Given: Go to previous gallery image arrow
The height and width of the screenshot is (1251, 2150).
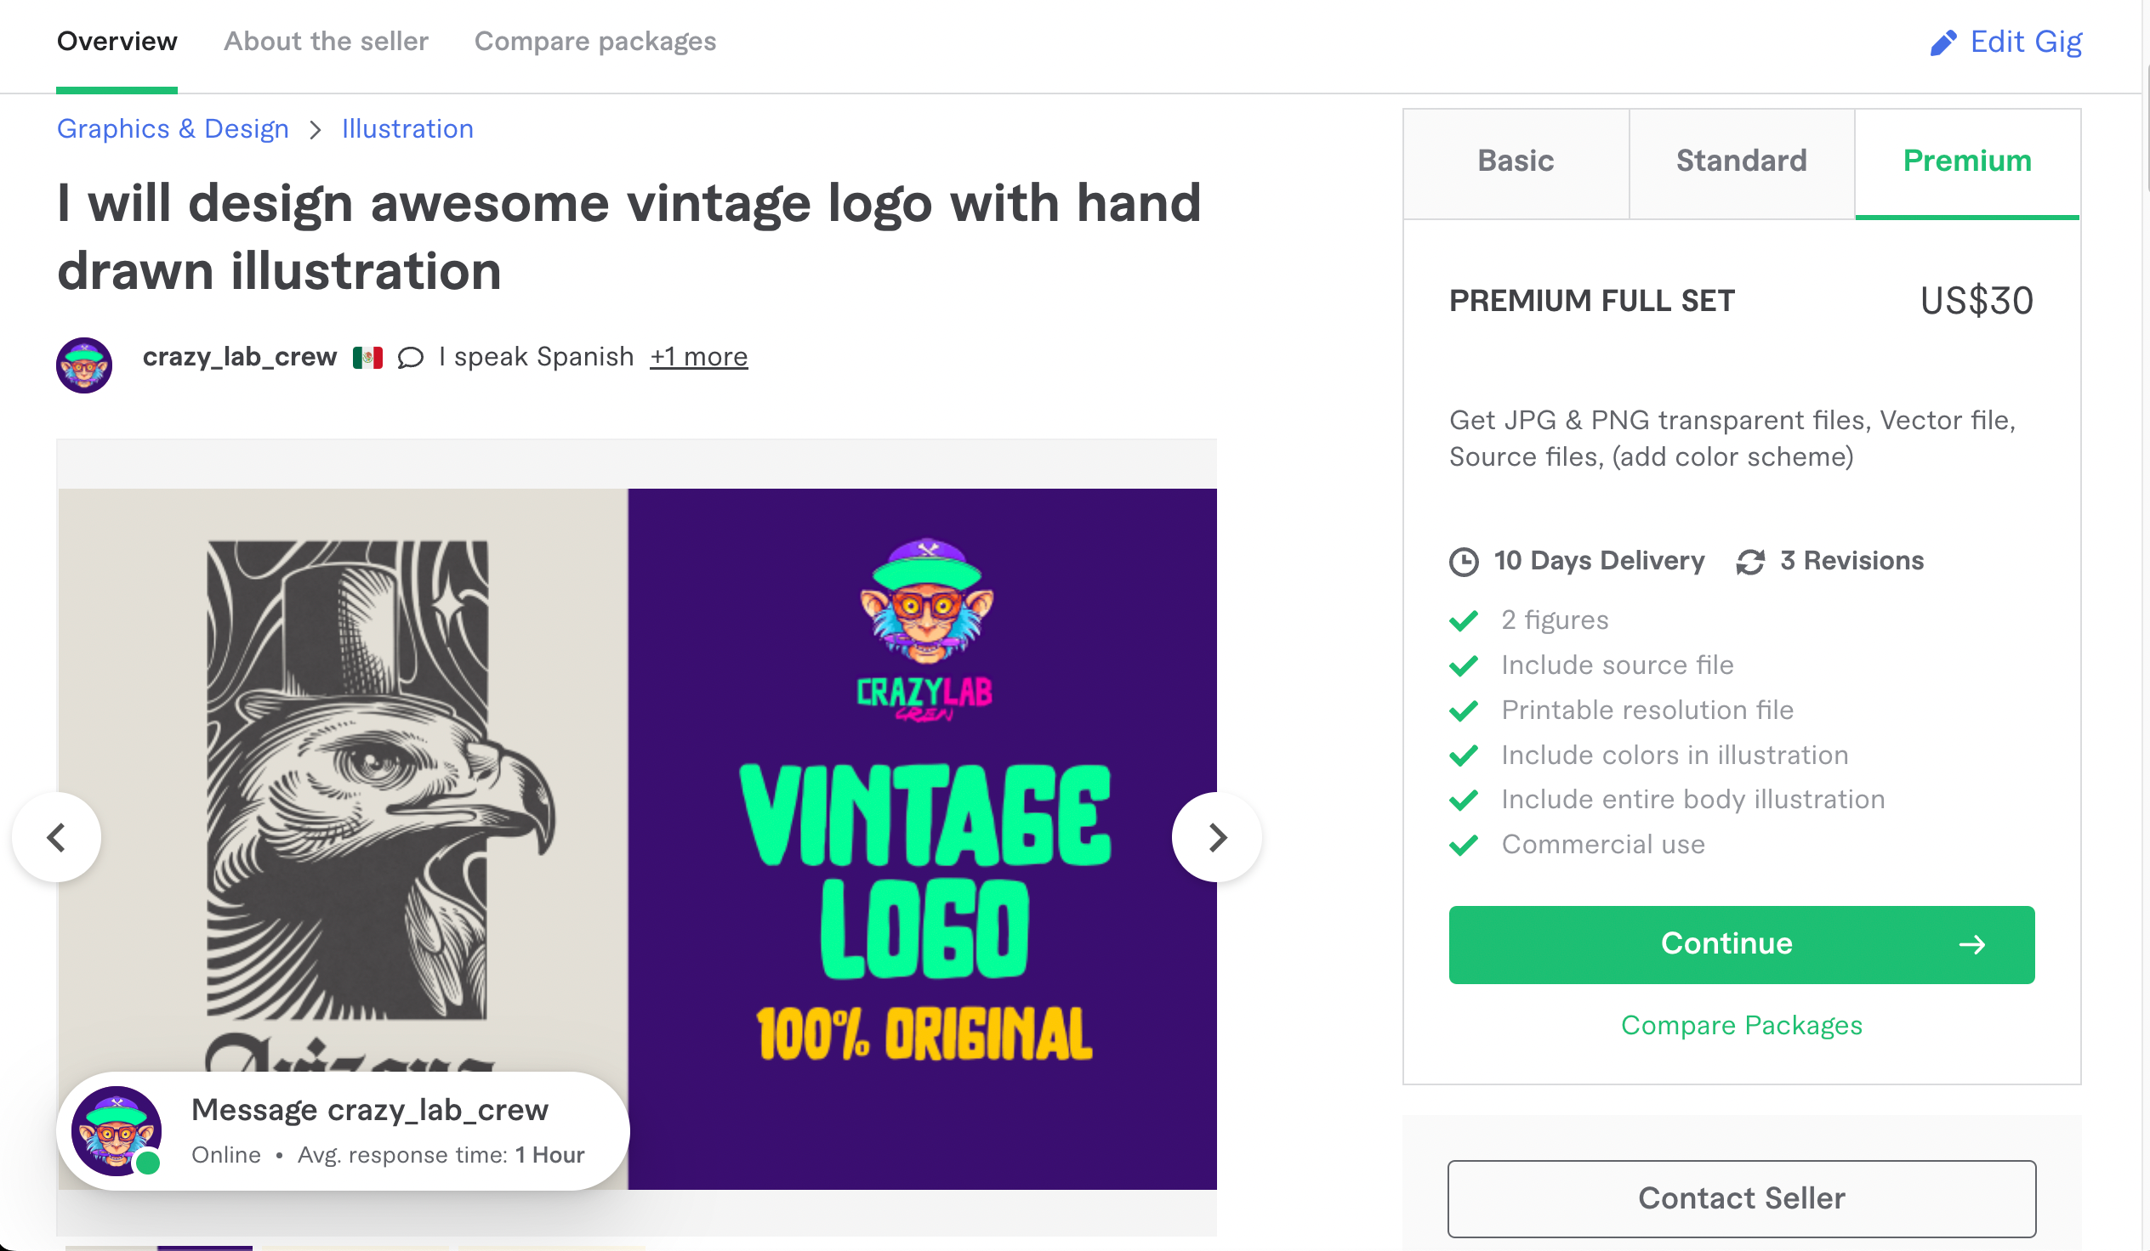Looking at the screenshot, I should (x=57, y=837).
